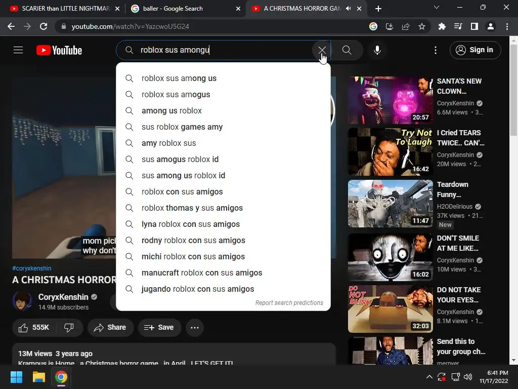Click the #coryxkenshin hashtag link
The image size is (518, 389).
32,268
